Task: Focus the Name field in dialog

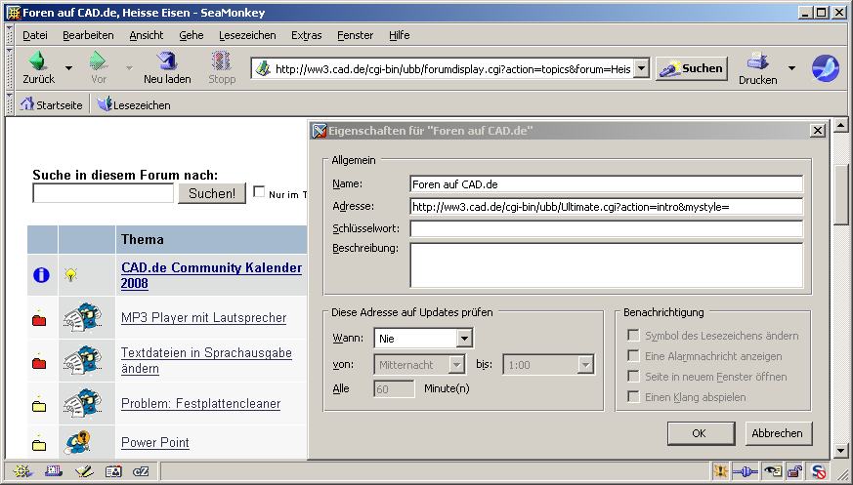Action: [x=607, y=184]
